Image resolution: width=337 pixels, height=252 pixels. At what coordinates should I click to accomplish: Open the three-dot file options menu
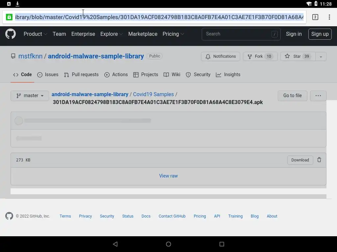tap(318, 95)
